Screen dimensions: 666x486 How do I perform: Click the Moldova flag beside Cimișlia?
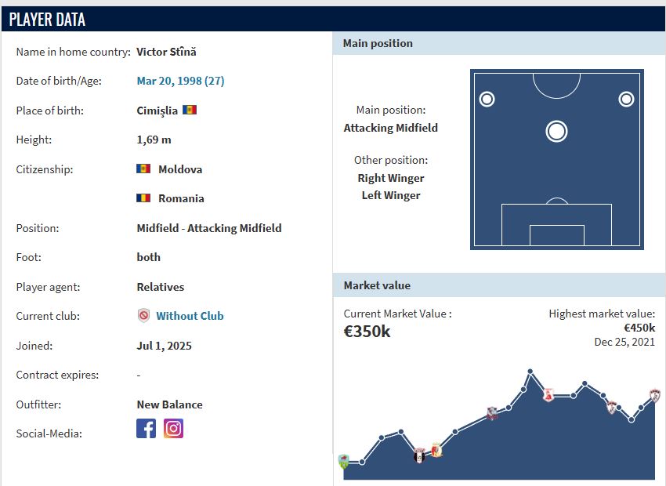pyautogui.click(x=190, y=110)
